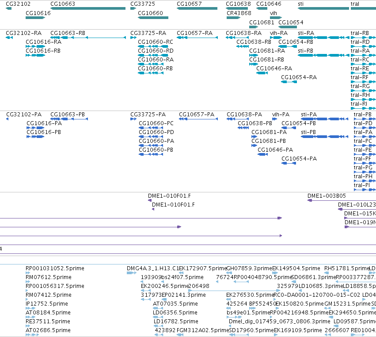This screenshot has height=337, width=376.
Task: Click the CG10638-PA protein feature
Action: tap(237, 119)
